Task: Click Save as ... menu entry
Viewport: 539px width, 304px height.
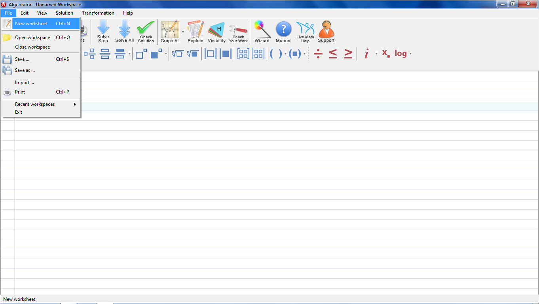Action: (41, 70)
